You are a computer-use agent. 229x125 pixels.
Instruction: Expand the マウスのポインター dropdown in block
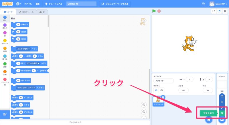pos(26,88)
